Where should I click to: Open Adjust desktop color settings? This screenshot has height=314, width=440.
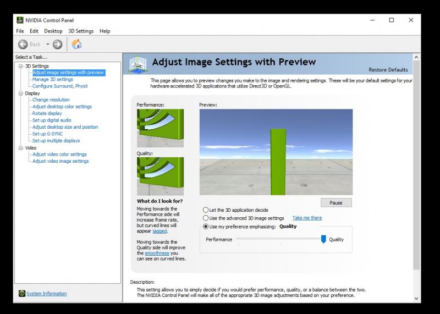(x=62, y=107)
